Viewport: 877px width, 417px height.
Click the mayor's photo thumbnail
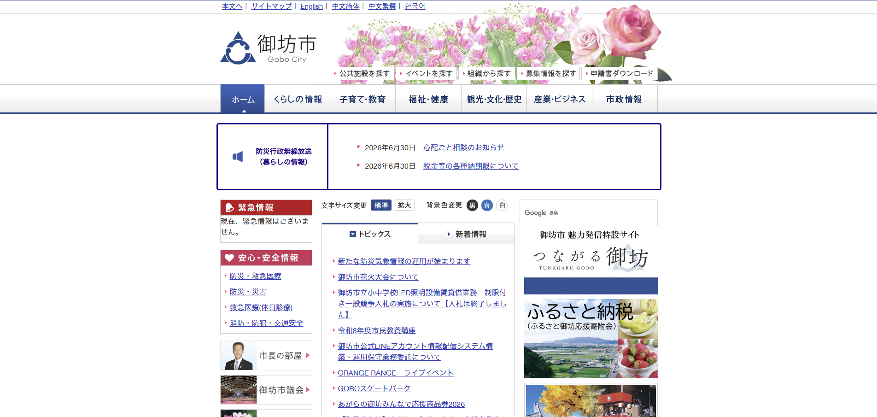tap(239, 355)
